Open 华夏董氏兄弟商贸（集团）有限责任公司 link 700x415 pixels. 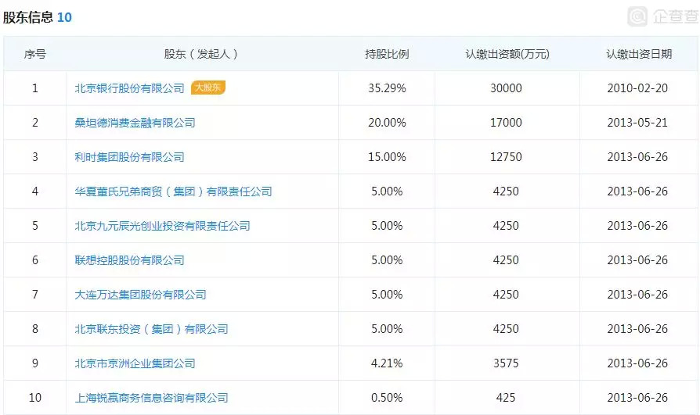pyautogui.click(x=173, y=191)
